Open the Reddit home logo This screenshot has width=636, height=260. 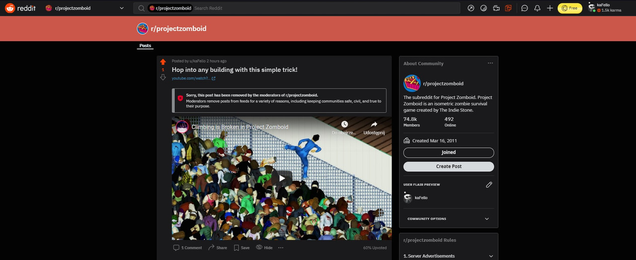(20, 8)
